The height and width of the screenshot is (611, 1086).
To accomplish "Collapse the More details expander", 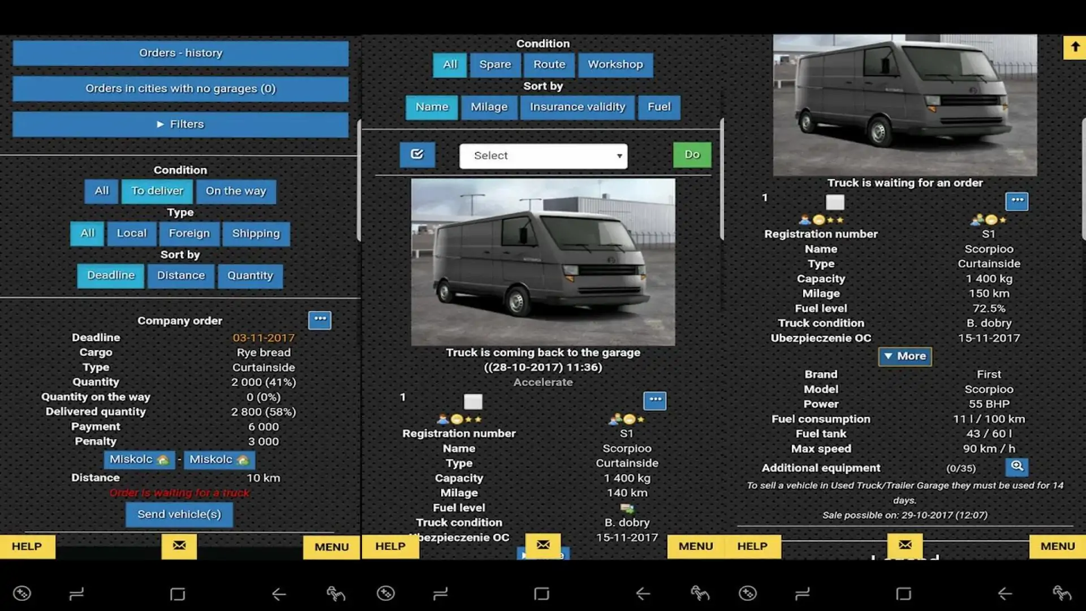I will (x=905, y=356).
